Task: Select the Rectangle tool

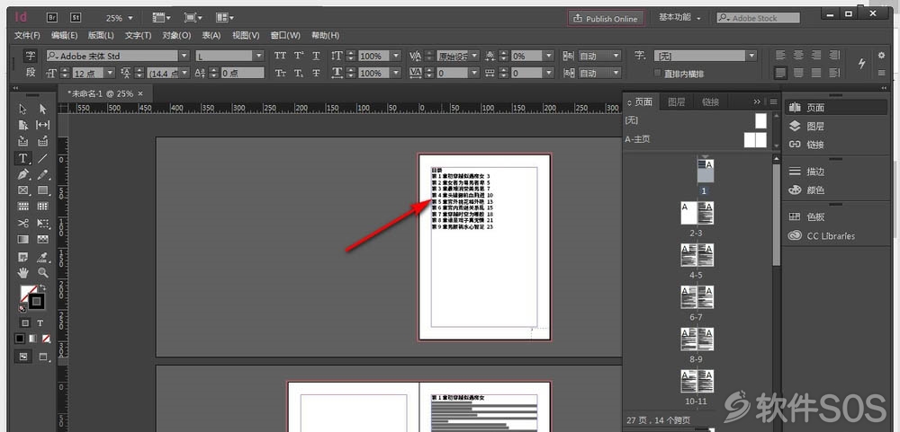Action: click(x=42, y=190)
